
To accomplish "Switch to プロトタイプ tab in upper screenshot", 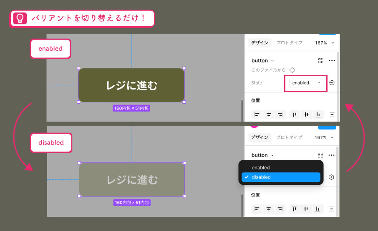I will 290,43.
